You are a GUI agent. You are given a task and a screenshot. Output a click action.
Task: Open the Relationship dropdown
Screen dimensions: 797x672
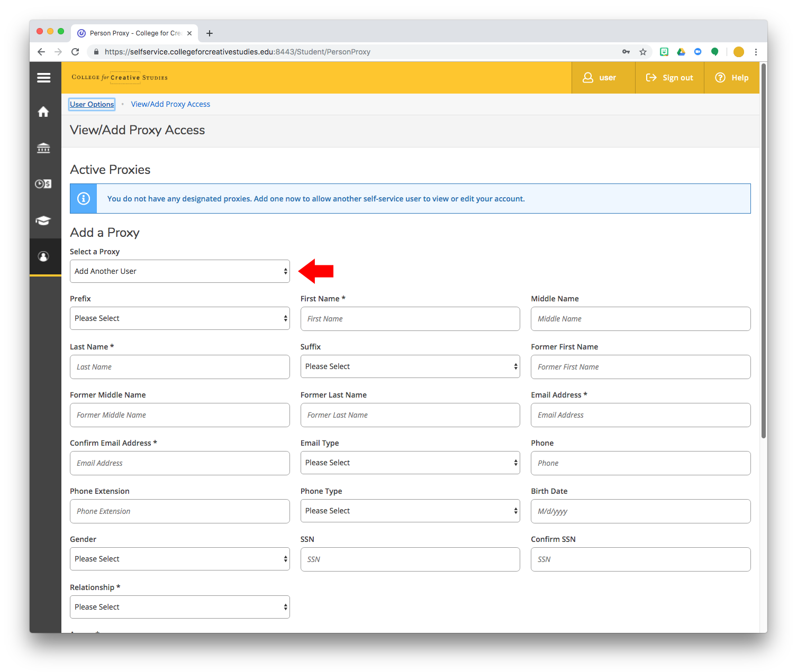tap(179, 606)
